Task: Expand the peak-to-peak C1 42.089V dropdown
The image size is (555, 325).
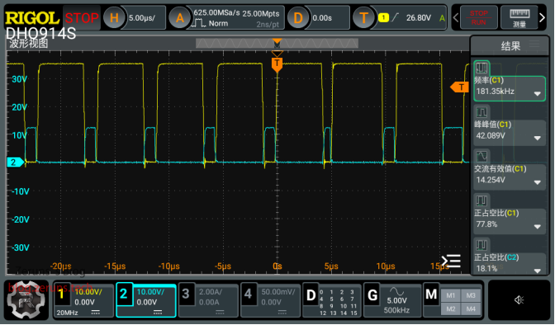Action: click(x=538, y=138)
